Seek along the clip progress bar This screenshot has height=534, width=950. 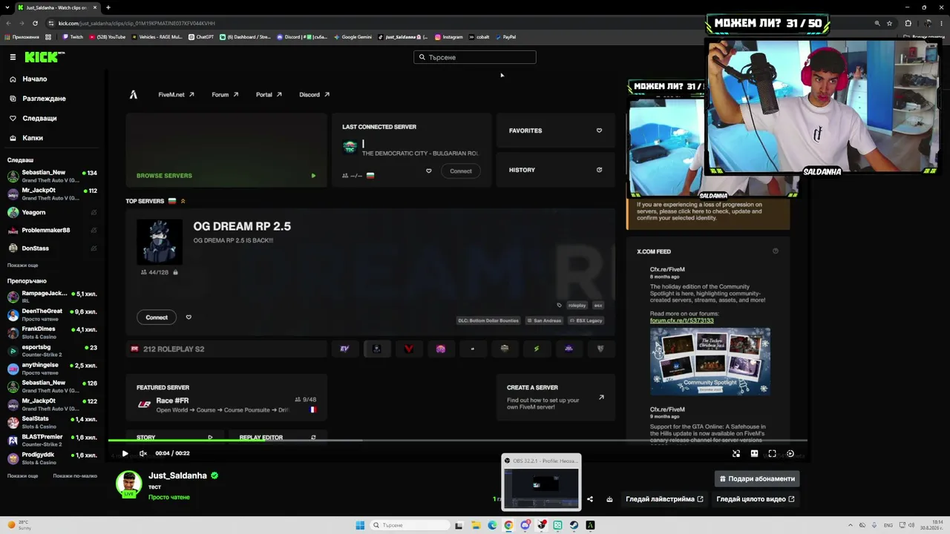coord(457,441)
